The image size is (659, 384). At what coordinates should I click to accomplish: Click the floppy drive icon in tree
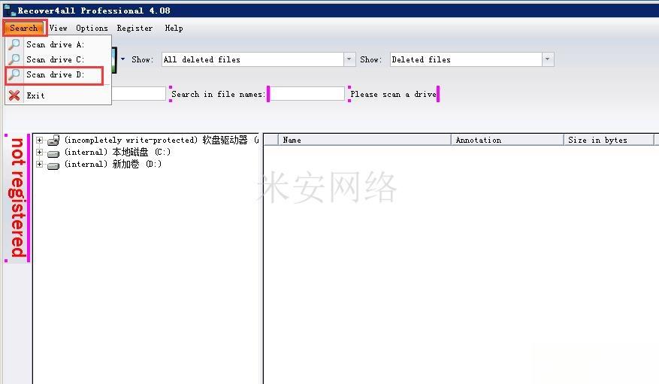pyautogui.click(x=53, y=141)
